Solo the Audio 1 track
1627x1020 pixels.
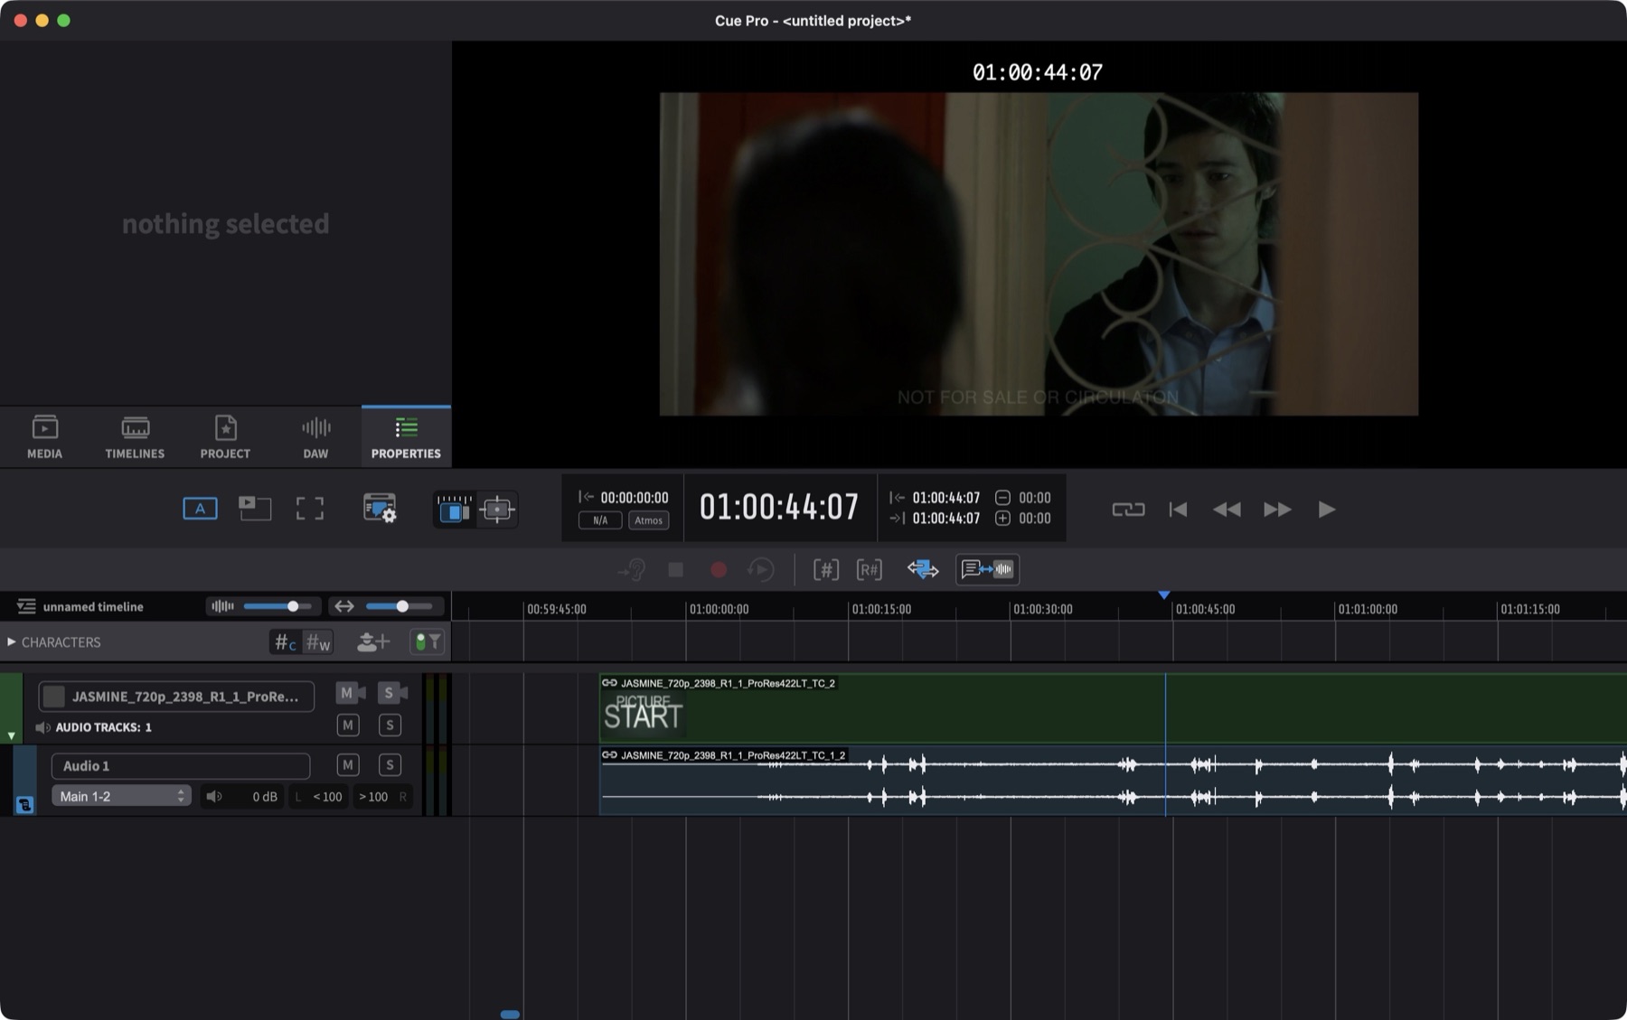(x=390, y=765)
